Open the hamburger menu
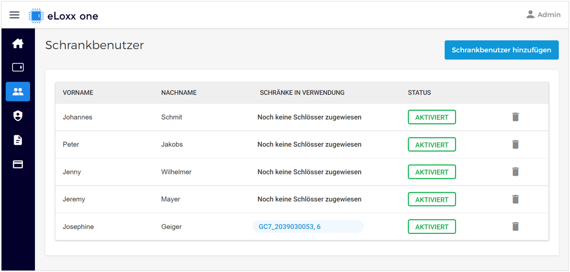This screenshot has height=272, width=570. point(15,15)
